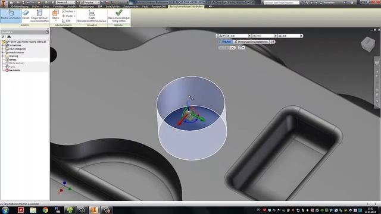
Task: Open the Prüfen ribbon tab
Action: click(x=36, y=7)
